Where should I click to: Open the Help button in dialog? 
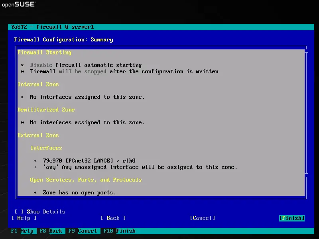(x=24, y=218)
